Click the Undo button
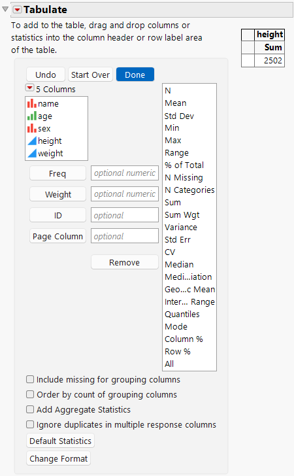The width and height of the screenshot is (294, 476). (46, 75)
